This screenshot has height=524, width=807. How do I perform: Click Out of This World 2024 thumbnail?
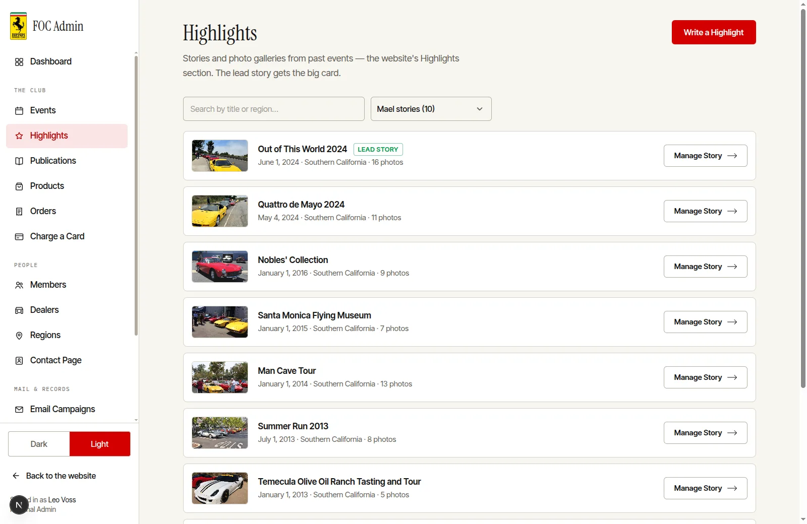pyautogui.click(x=220, y=156)
